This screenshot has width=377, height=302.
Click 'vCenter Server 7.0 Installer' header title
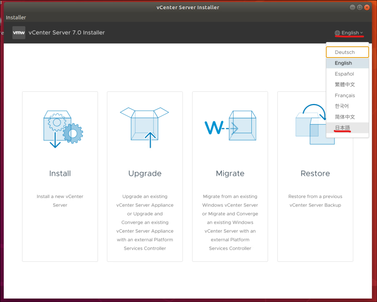coord(67,32)
